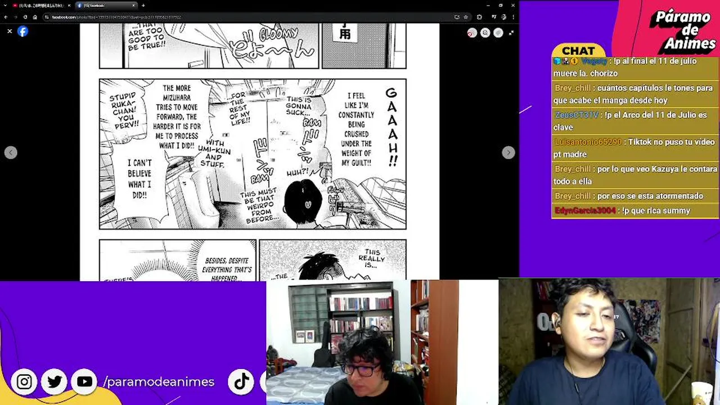This screenshot has height=405, width=720.
Task: Zoom out using the magnifier button
Action: 485,33
